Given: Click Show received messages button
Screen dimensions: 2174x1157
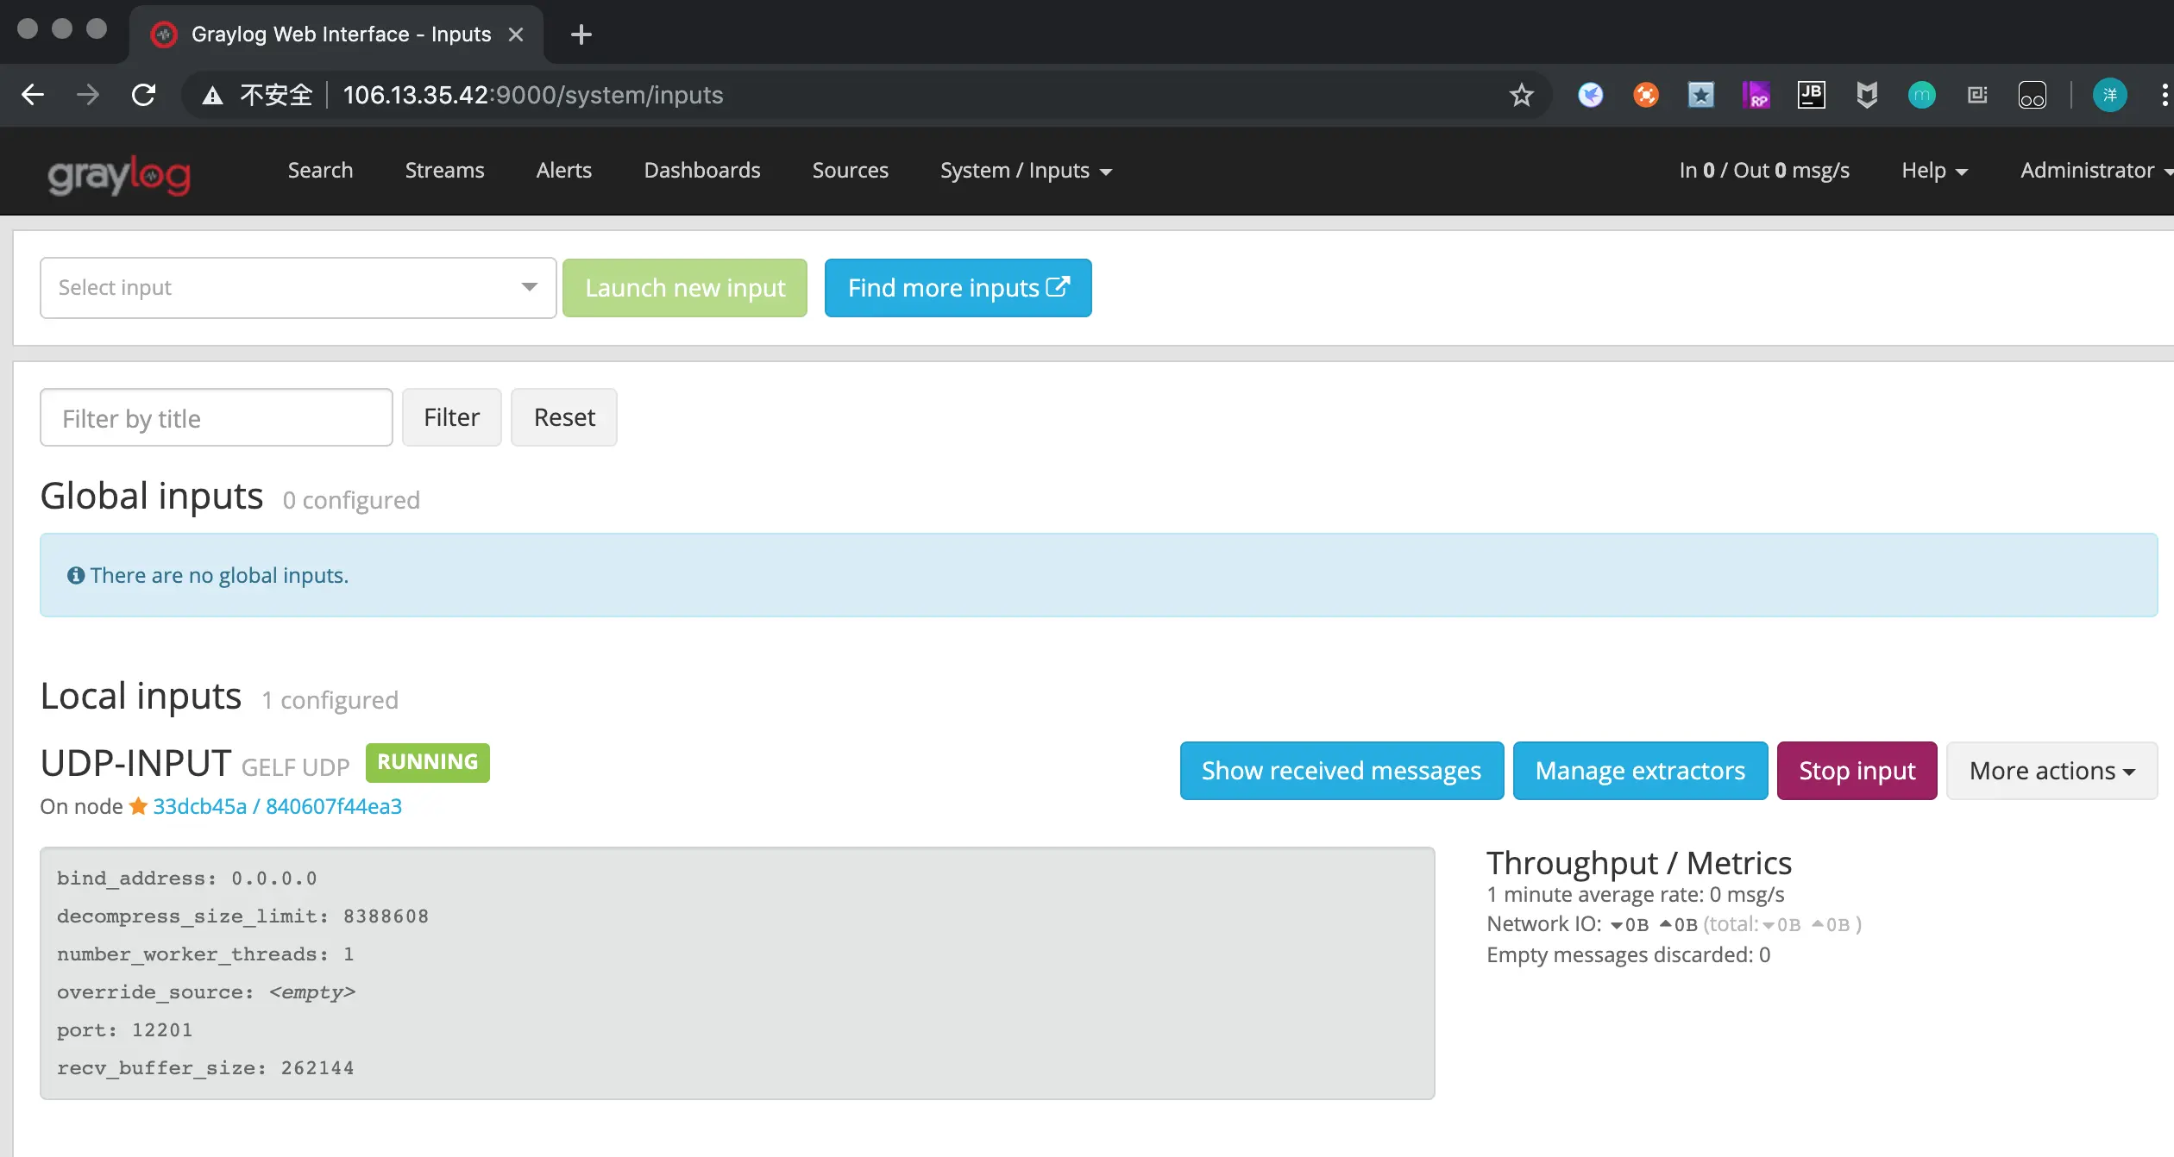Looking at the screenshot, I should point(1341,771).
